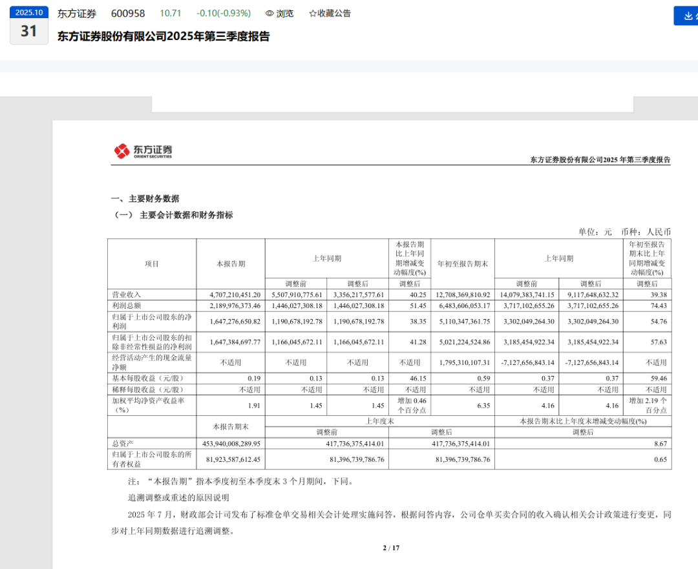Click the value 增加 0.46 个百分点
Image resolution: width=698 pixels, height=569 pixels.
point(411,406)
